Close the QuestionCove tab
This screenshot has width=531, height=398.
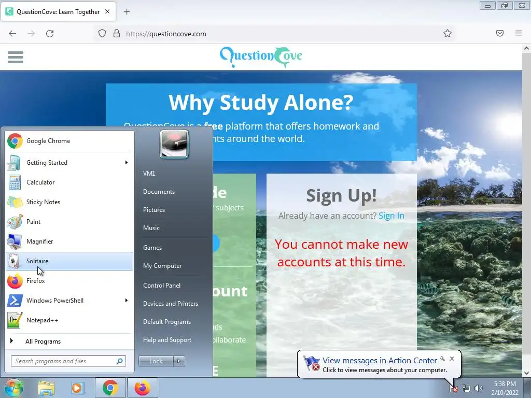click(x=107, y=11)
